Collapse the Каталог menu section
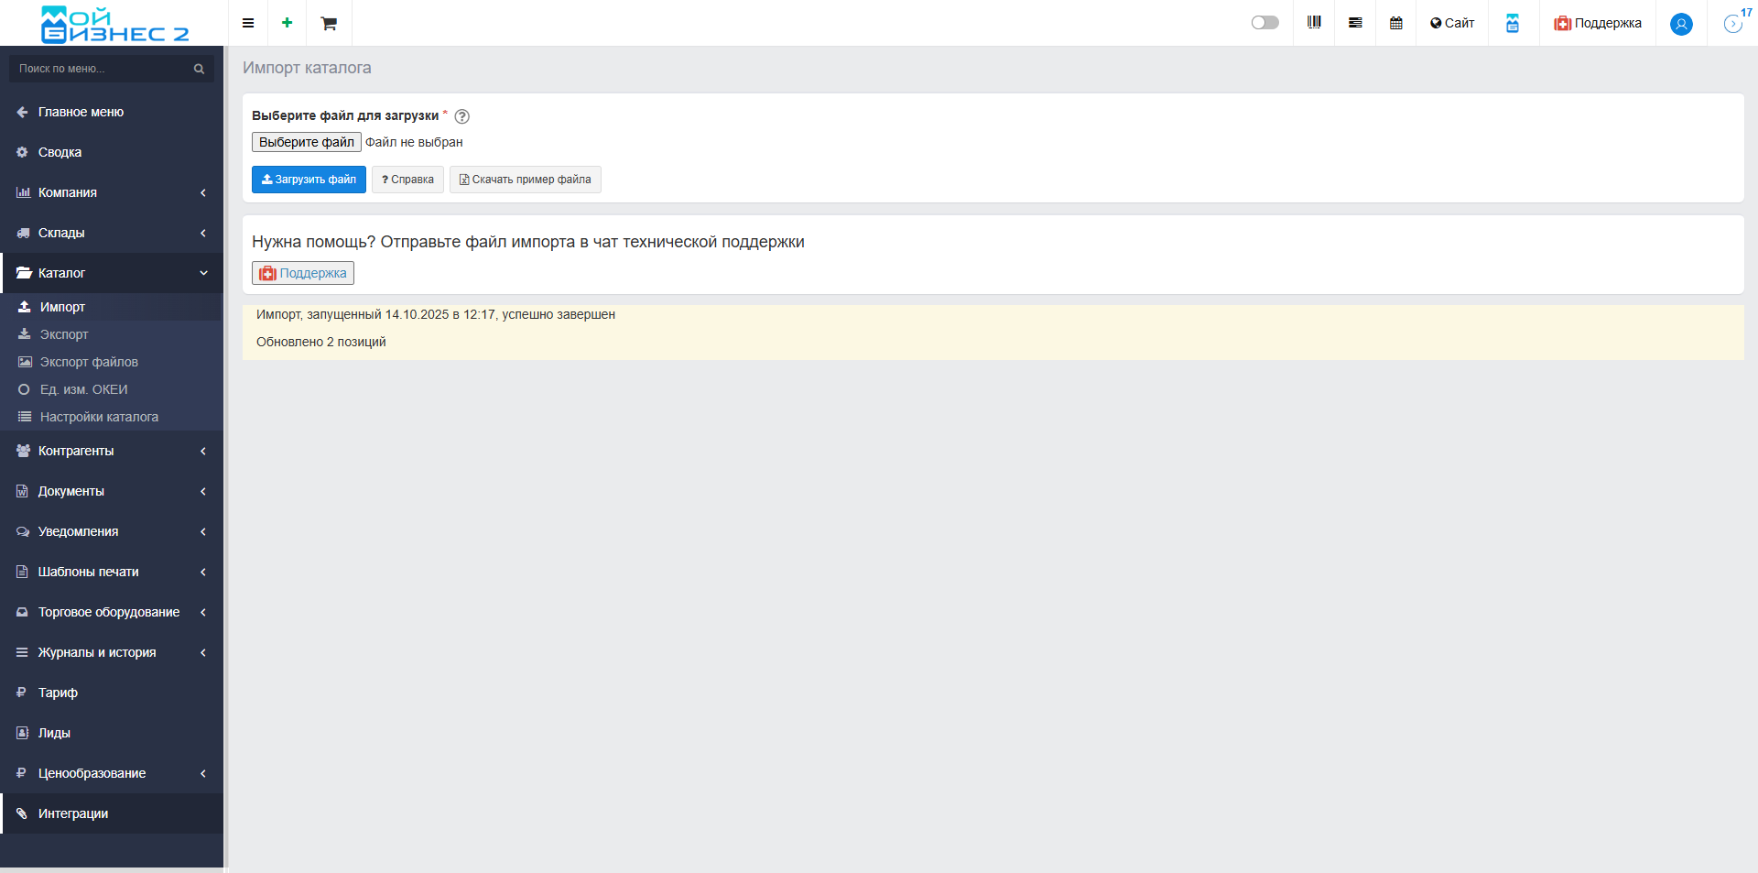 111,273
